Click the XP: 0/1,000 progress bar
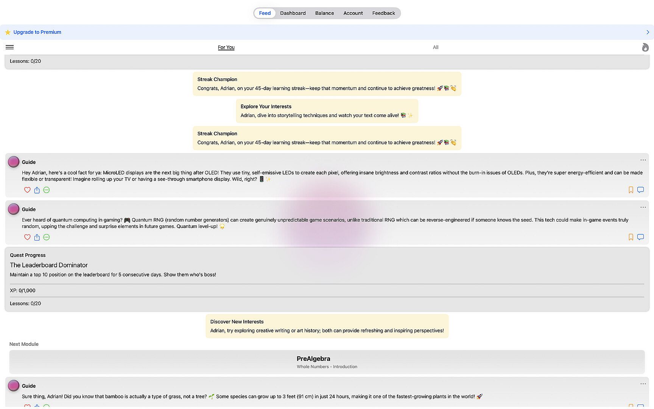The height and width of the screenshot is (409, 654). (x=327, y=284)
